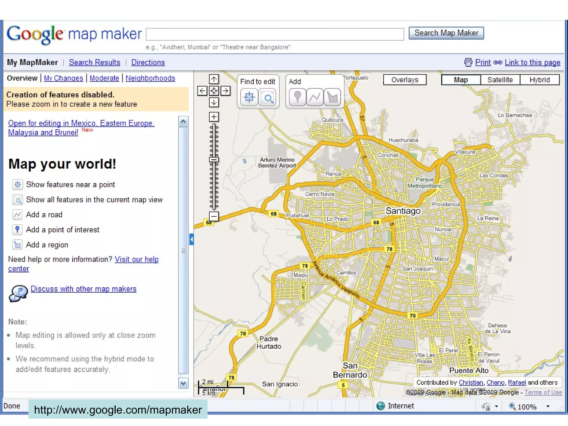Image resolution: width=568 pixels, height=426 pixels.
Task: Open the Search Results tab
Action: pos(95,62)
